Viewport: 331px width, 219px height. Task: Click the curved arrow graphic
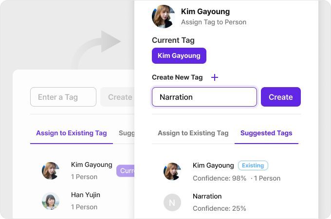click(x=97, y=49)
